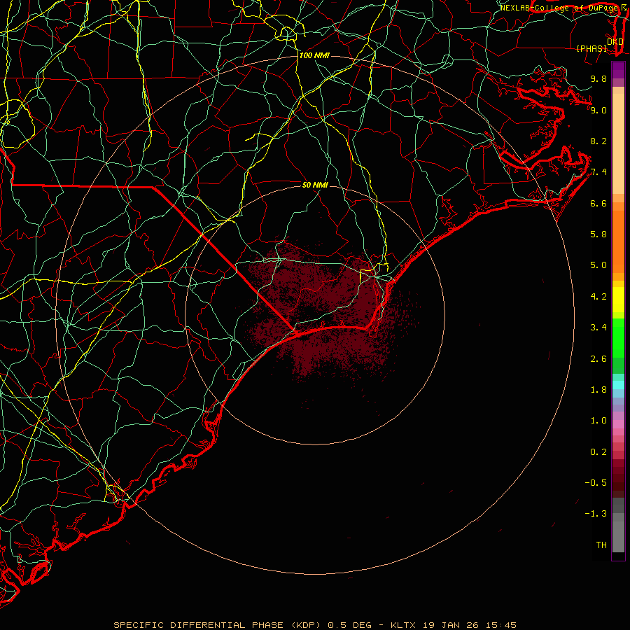Click the 5.0 legend value
630x630 pixels.
pos(598,265)
